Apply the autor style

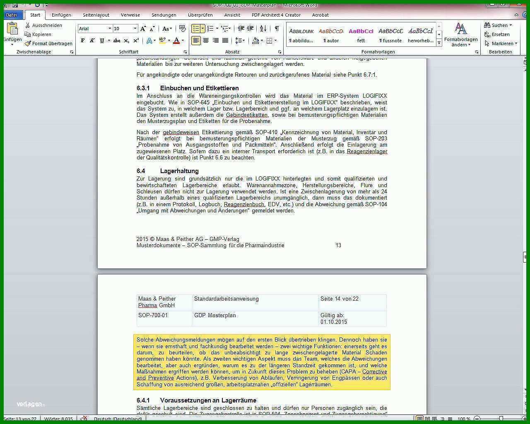pyautogui.click(x=331, y=35)
